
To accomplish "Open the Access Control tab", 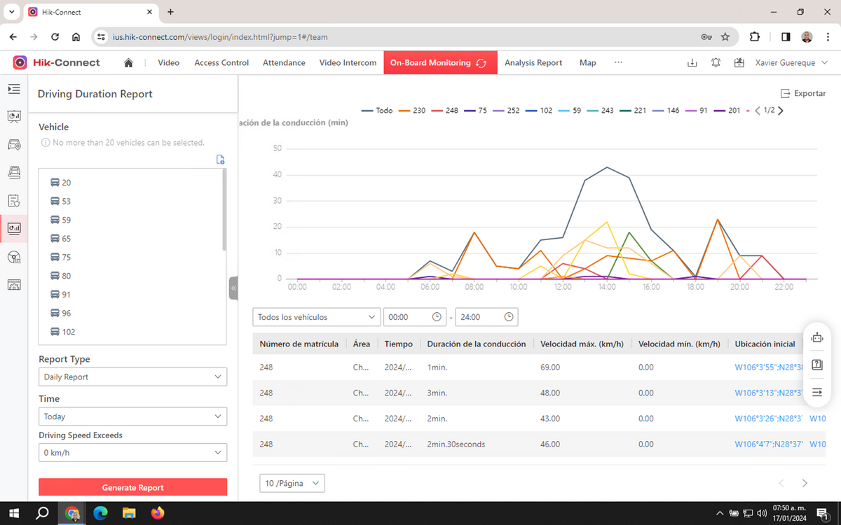I will pos(221,62).
